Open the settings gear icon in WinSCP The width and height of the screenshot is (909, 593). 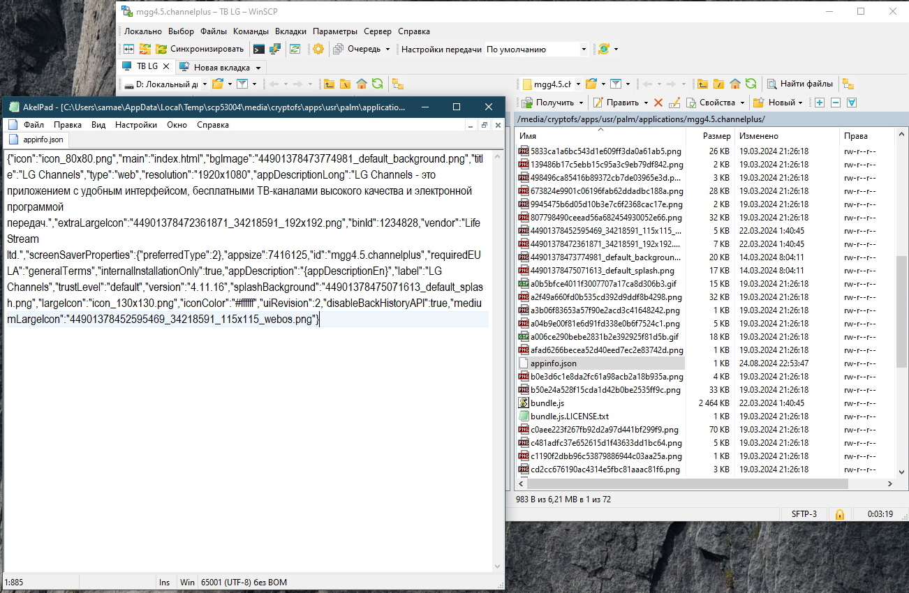tap(318, 49)
